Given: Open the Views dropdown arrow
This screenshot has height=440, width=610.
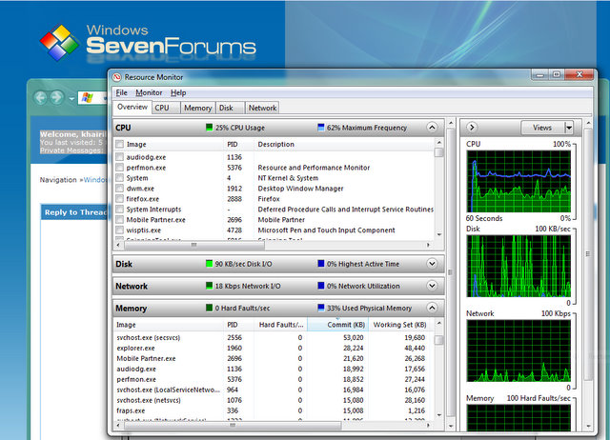Looking at the screenshot, I should 569,128.
